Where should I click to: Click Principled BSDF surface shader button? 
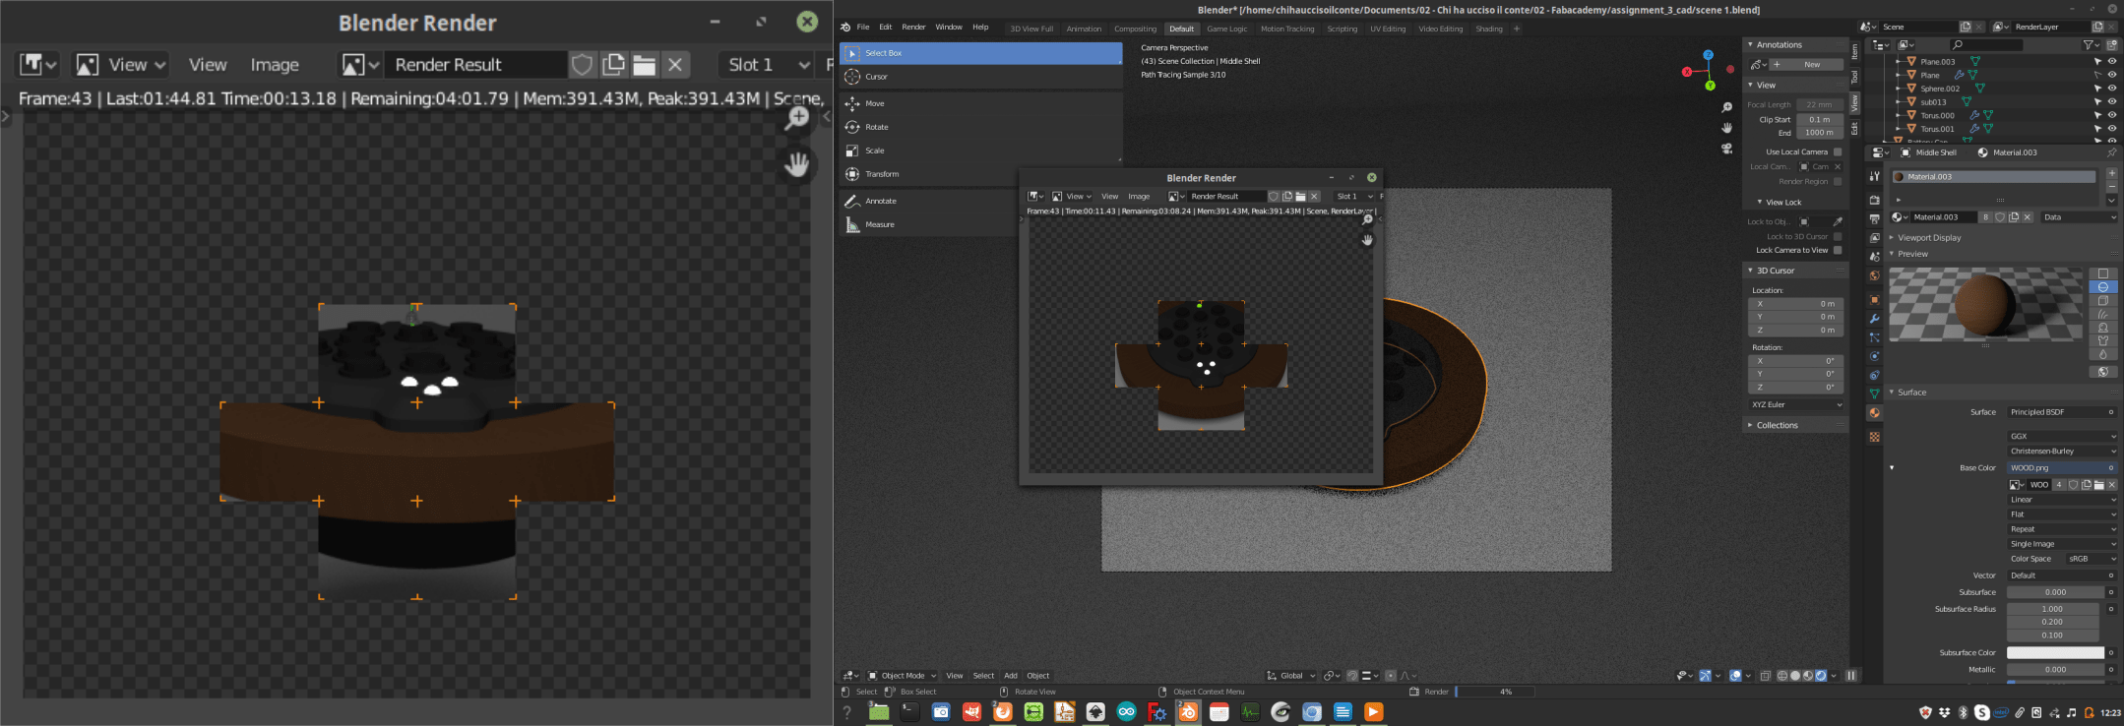pyautogui.click(x=2062, y=412)
